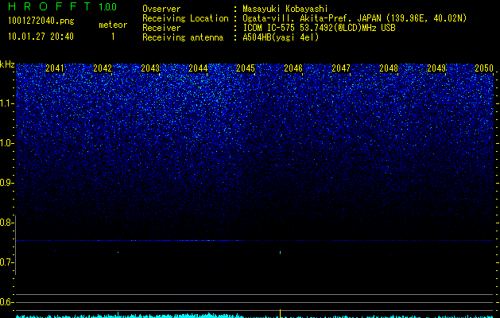The height and width of the screenshot is (318, 500).
Task: Click the 'meteor' column label
Action: [113, 25]
